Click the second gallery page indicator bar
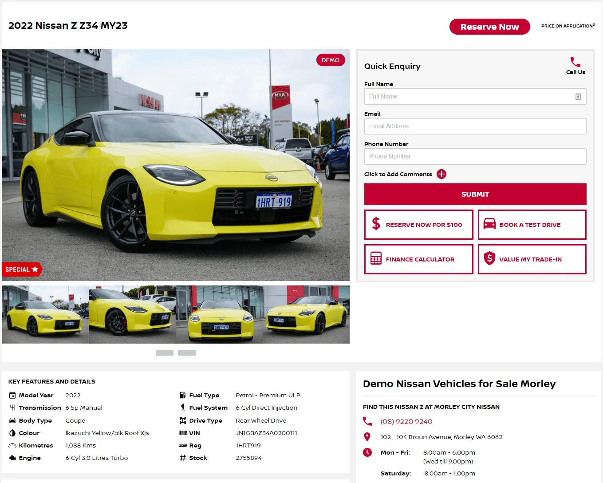 [x=187, y=353]
